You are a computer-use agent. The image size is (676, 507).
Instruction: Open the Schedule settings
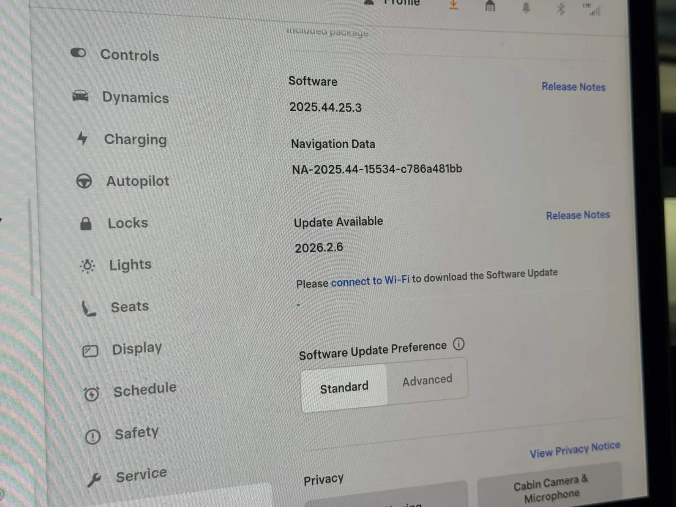click(144, 390)
